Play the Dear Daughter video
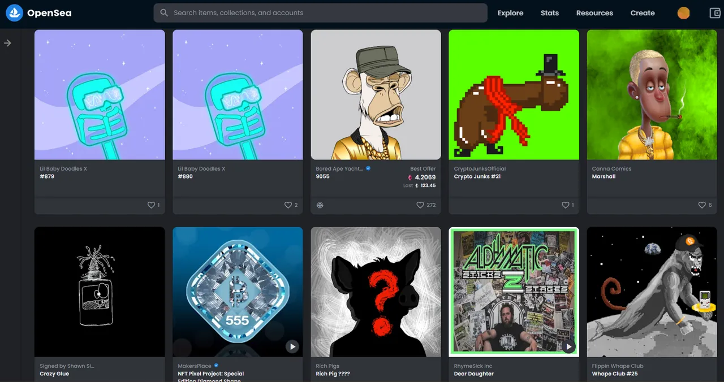 tap(568, 346)
